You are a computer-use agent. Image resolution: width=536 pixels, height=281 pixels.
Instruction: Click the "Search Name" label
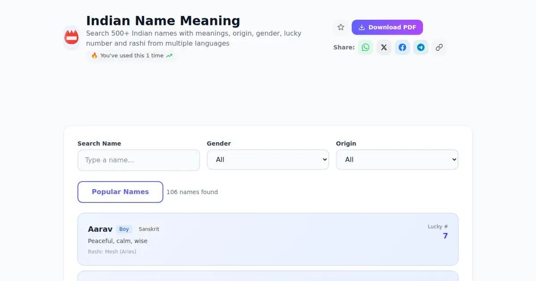(x=99, y=144)
